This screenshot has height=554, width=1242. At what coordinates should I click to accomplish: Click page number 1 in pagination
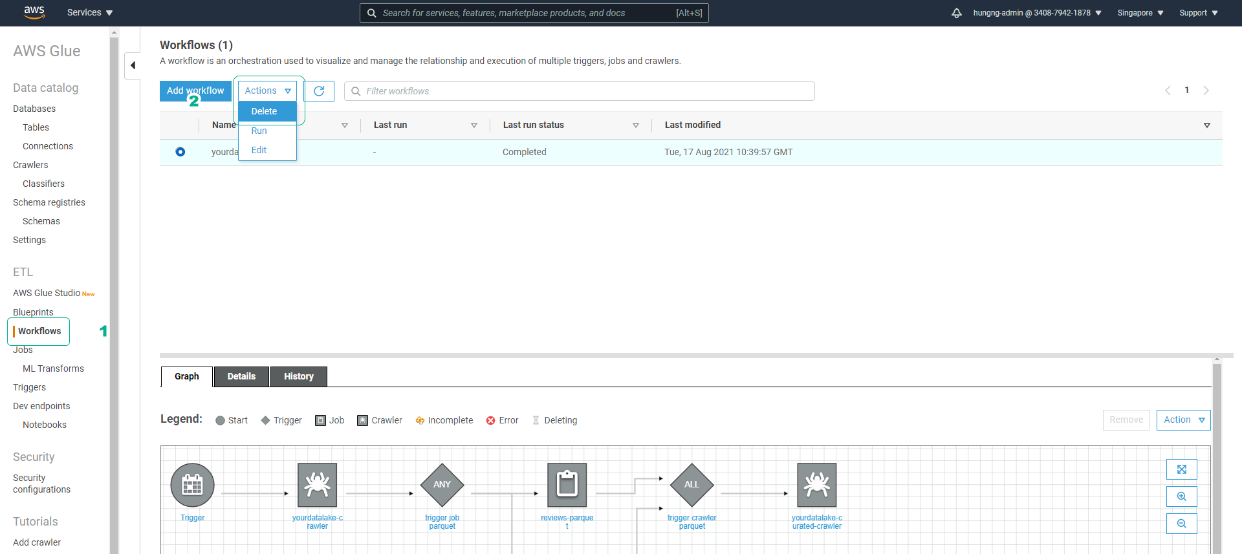[x=1187, y=91]
